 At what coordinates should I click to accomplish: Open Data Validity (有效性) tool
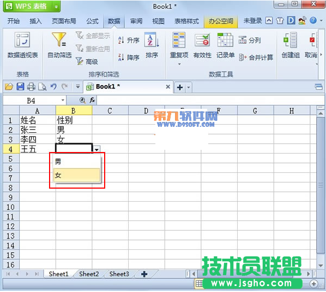pos(202,45)
